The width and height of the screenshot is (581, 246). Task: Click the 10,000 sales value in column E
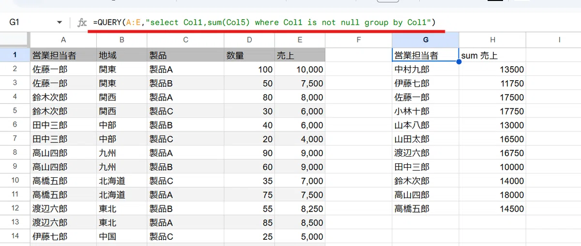300,69
